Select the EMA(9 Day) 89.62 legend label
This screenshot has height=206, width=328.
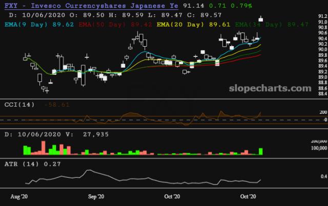[x=39, y=25]
